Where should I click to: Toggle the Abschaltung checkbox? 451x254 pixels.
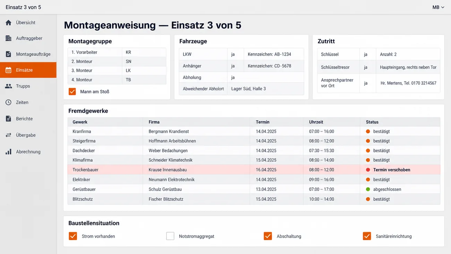tap(267, 236)
